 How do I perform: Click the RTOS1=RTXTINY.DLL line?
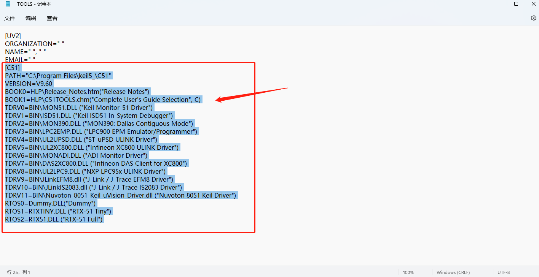[x=58, y=211]
